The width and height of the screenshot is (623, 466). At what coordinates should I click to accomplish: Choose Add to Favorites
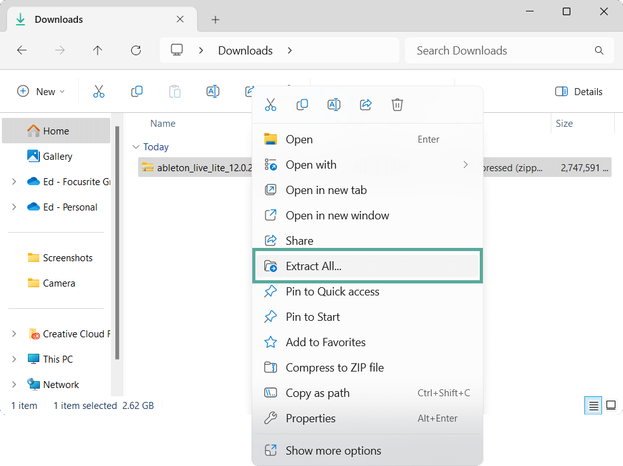click(x=368, y=342)
